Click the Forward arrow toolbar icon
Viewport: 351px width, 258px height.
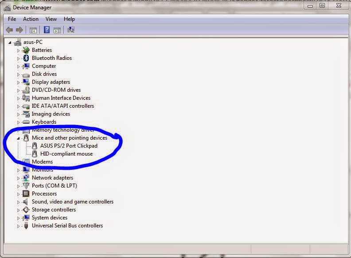click(19, 30)
